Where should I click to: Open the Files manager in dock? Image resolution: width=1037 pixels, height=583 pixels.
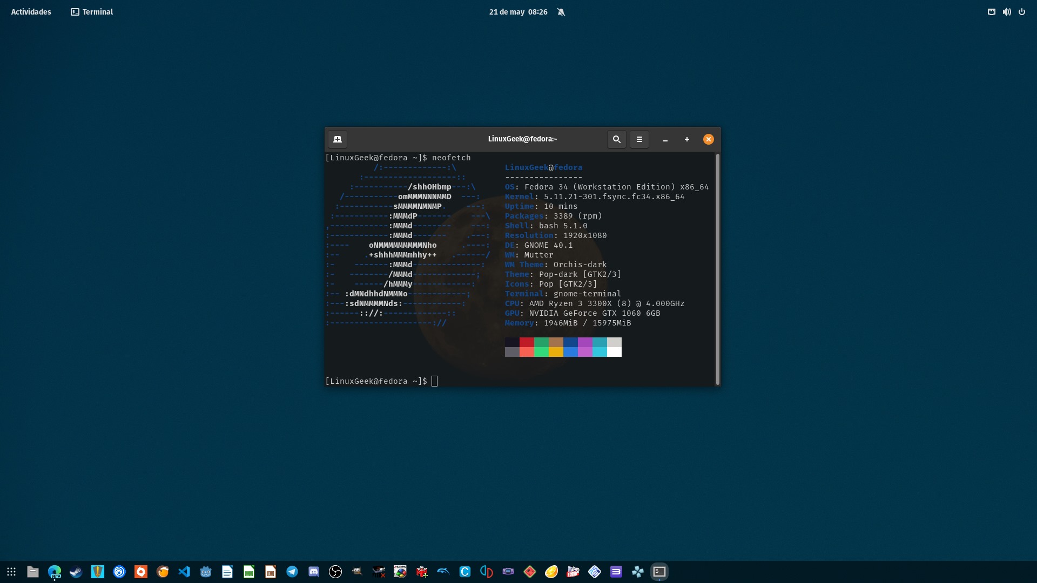click(x=33, y=572)
